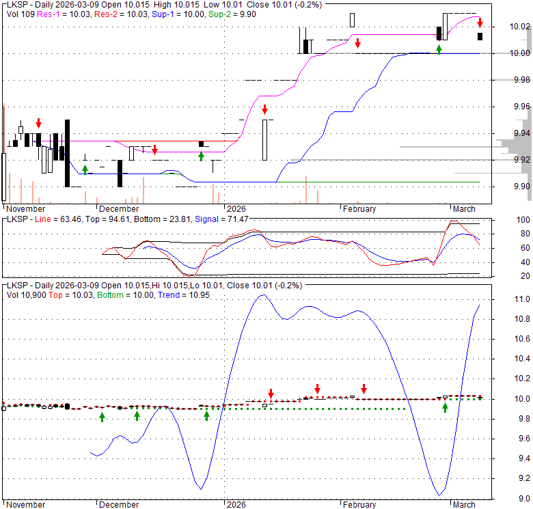The height and width of the screenshot is (509, 533).
Task: Click the 20 level on the oscillator axis
Action: coord(525,276)
